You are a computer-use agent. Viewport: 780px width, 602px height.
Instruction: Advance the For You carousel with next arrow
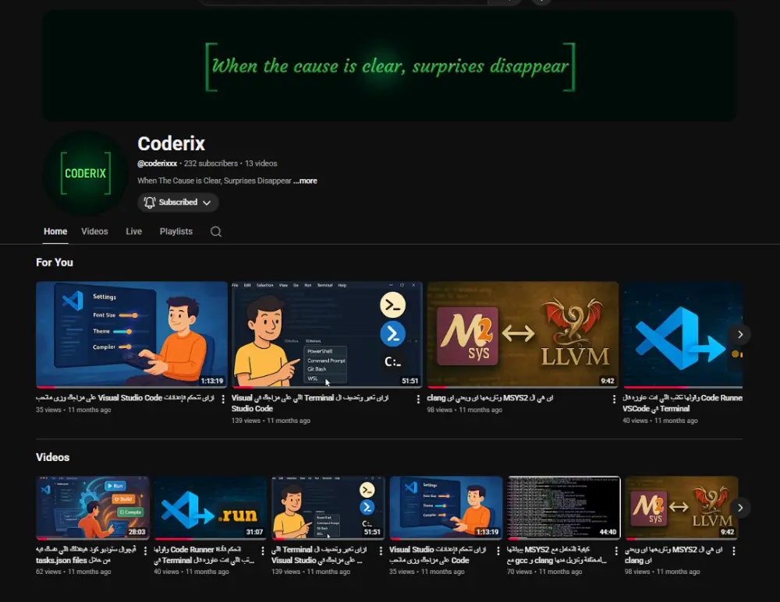[740, 334]
